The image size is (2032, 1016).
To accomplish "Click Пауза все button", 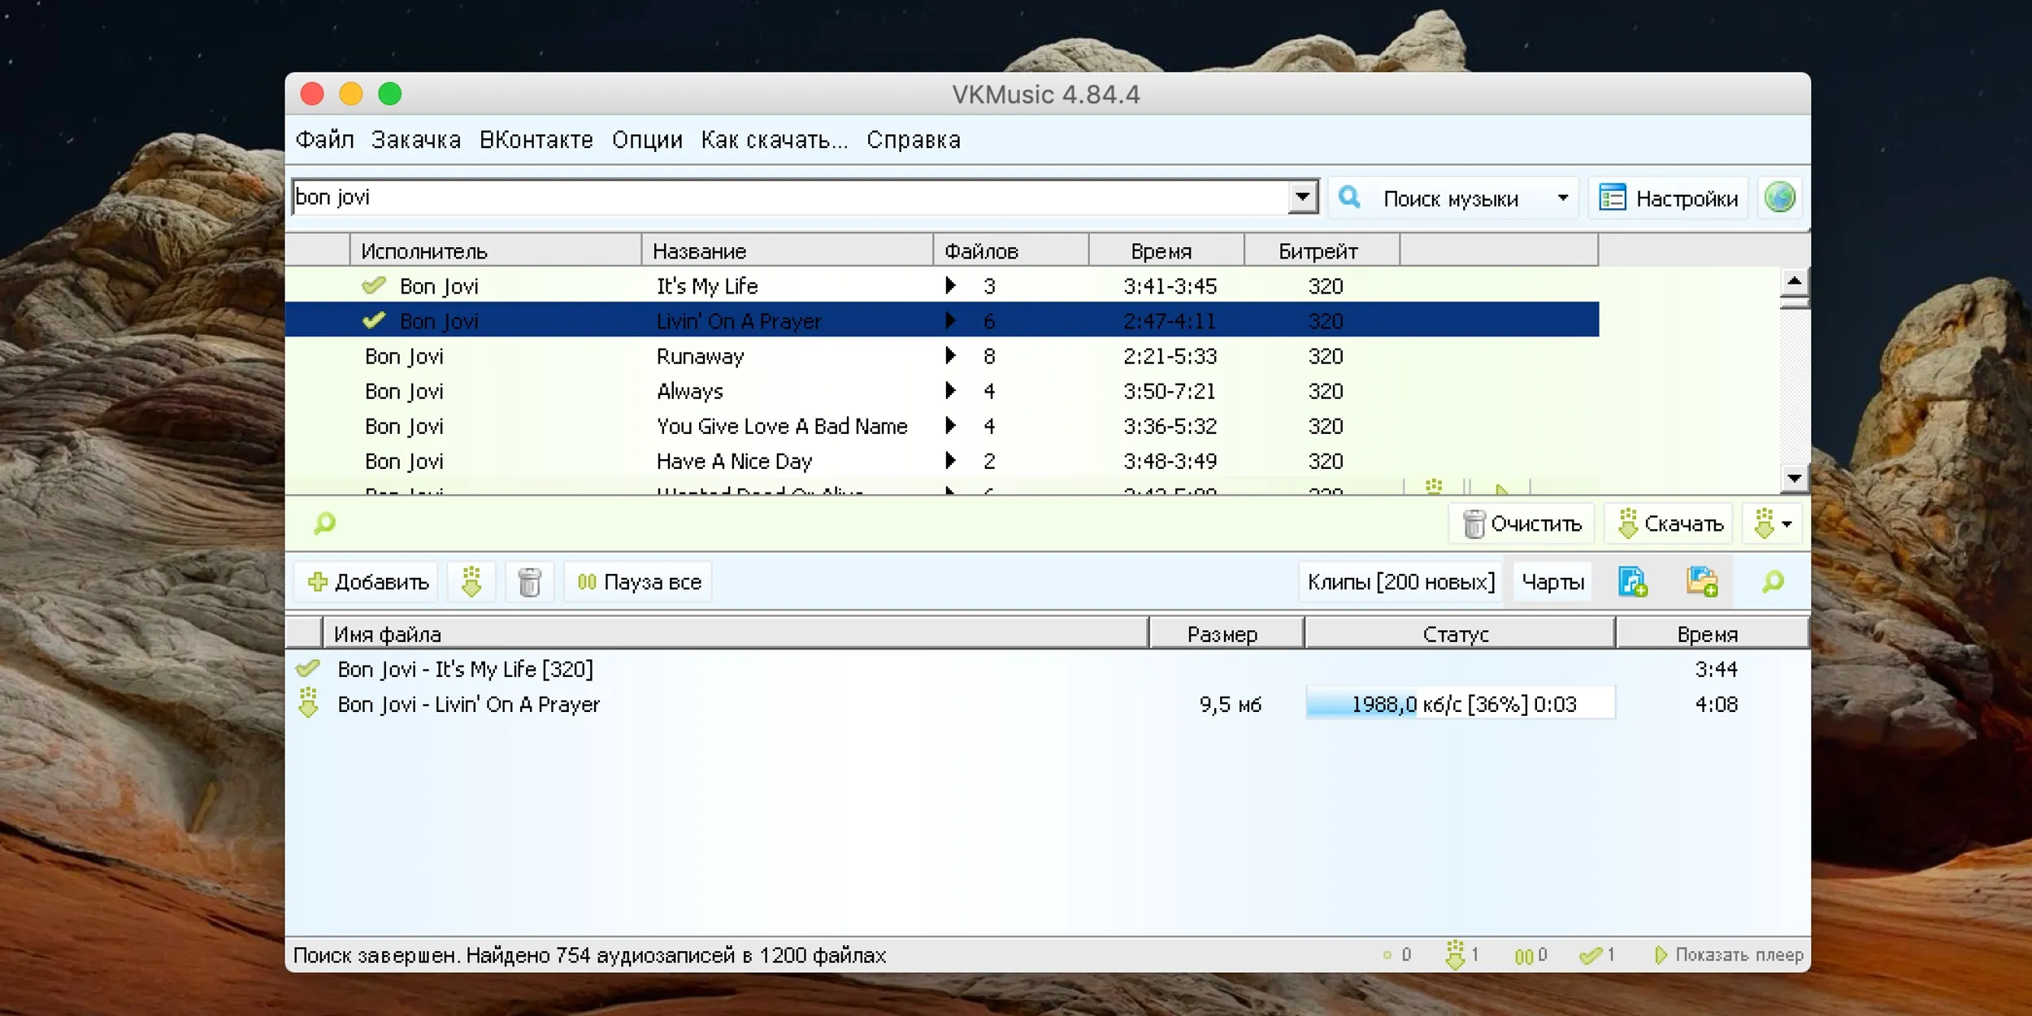I will coord(639,582).
